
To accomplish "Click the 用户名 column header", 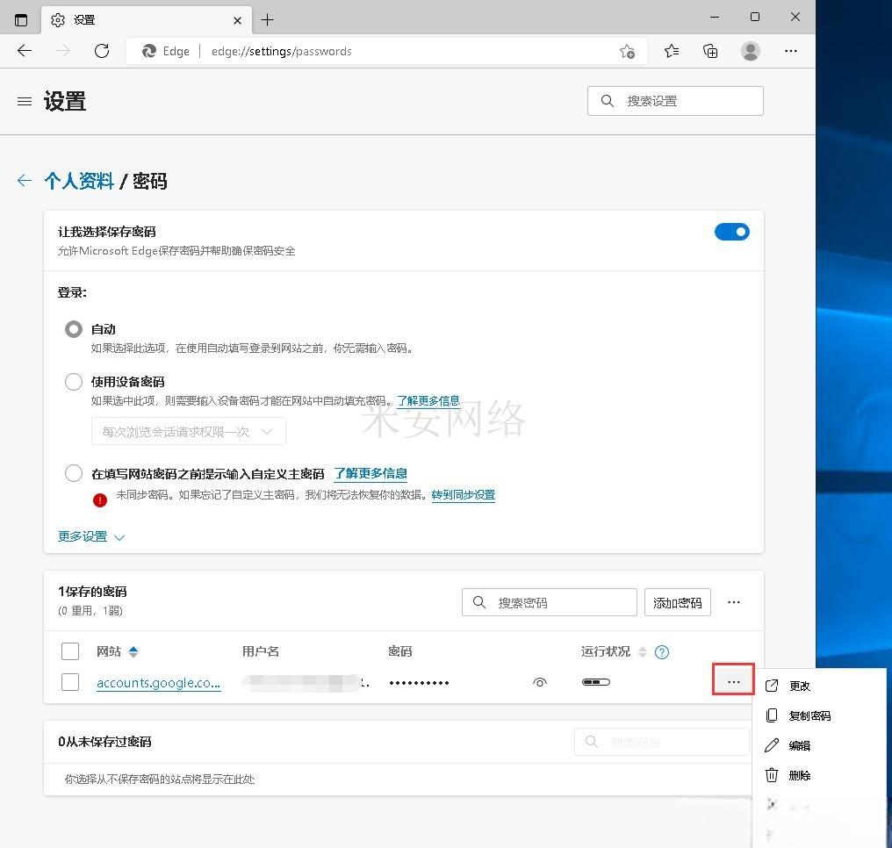I will click(261, 651).
